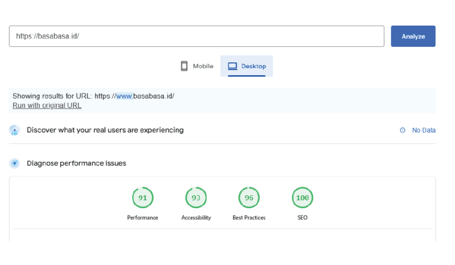Click the info icon beside No Data
This screenshot has height=265, width=455.
click(x=403, y=130)
